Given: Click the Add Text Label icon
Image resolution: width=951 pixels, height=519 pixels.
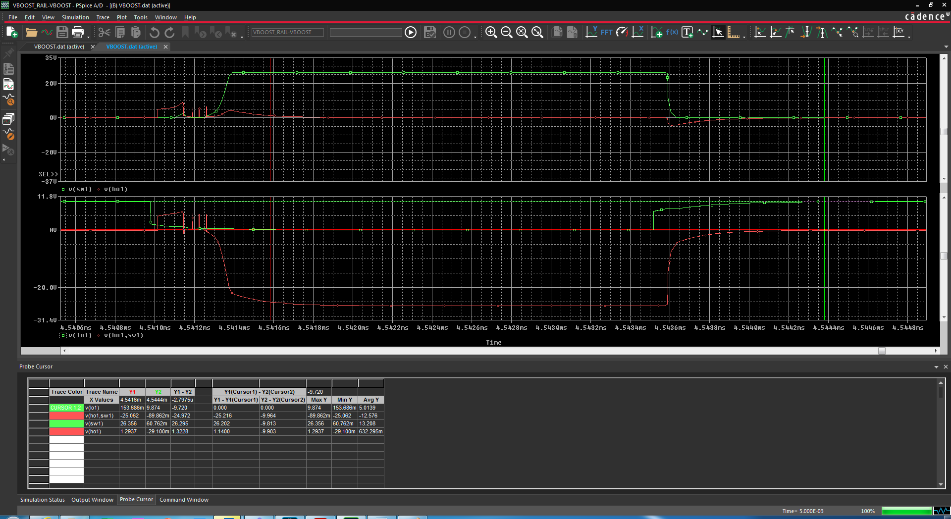Looking at the screenshot, I should (x=687, y=32).
